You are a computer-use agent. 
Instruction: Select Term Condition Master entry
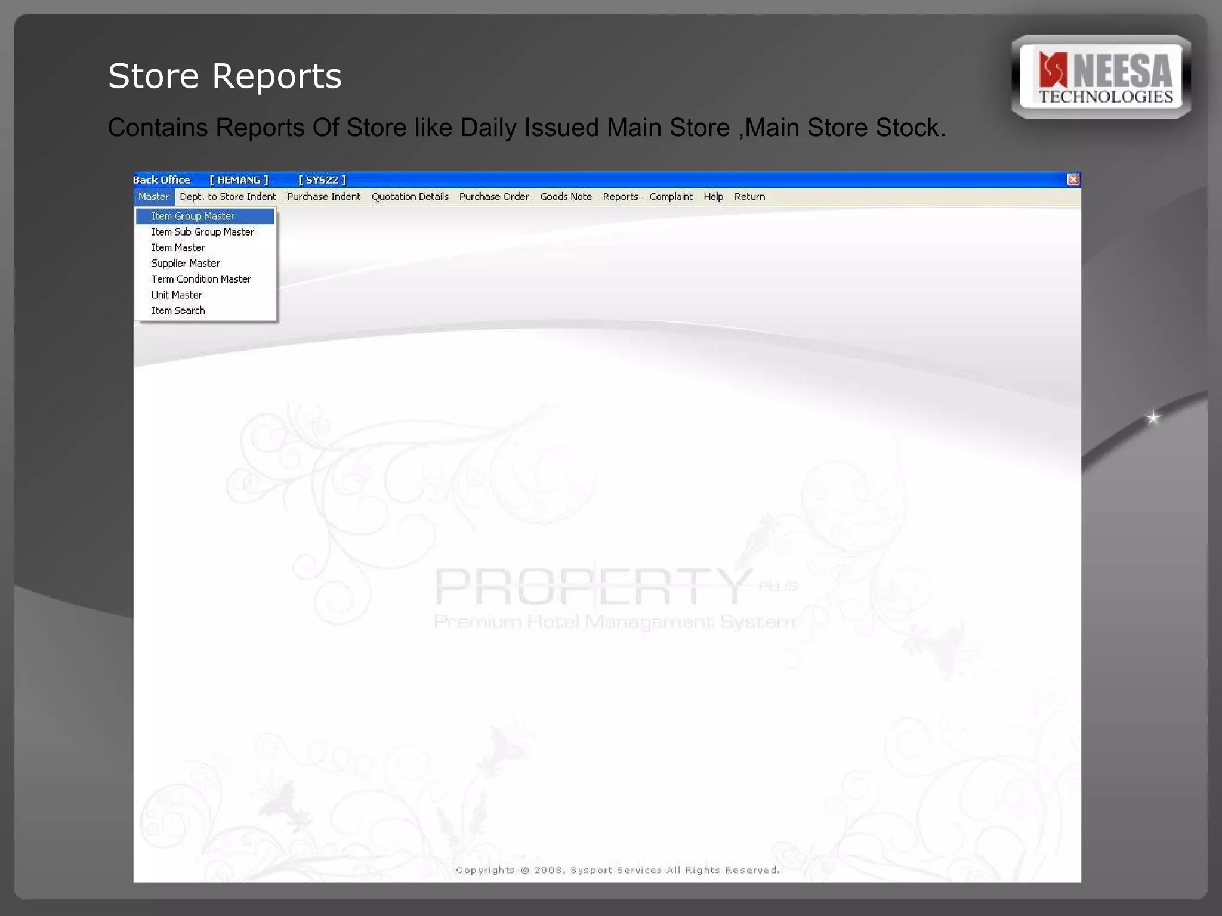point(205,279)
